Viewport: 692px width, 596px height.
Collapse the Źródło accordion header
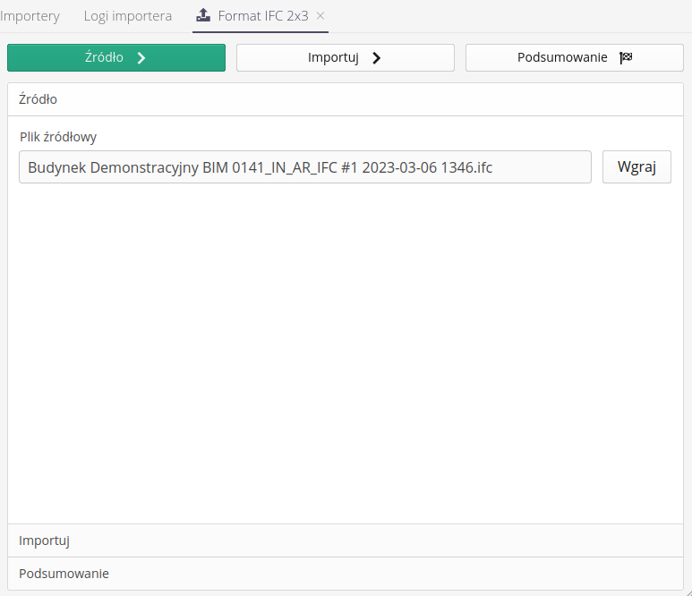click(345, 99)
